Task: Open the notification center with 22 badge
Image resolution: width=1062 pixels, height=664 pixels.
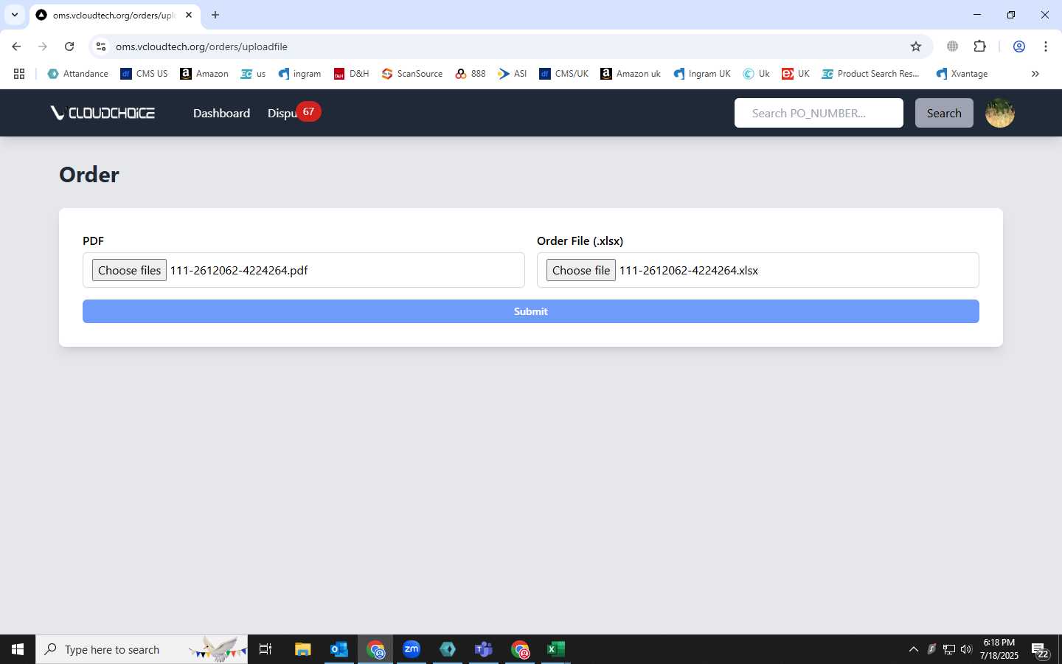Action: [x=1041, y=651]
